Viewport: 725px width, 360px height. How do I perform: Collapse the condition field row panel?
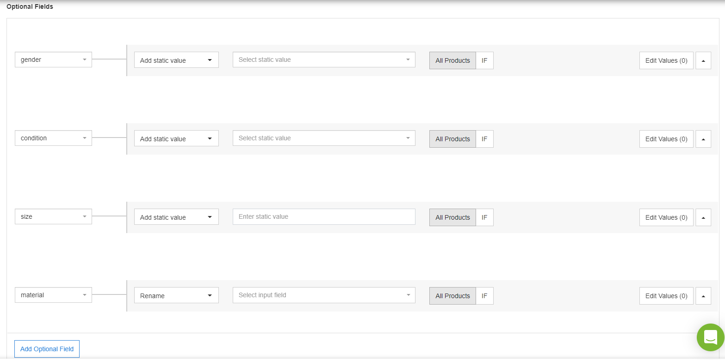(x=703, y=138)
